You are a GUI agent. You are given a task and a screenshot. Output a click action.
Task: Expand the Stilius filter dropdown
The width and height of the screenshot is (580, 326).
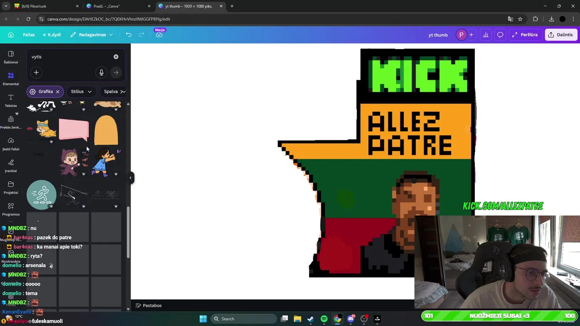(81, 91)
